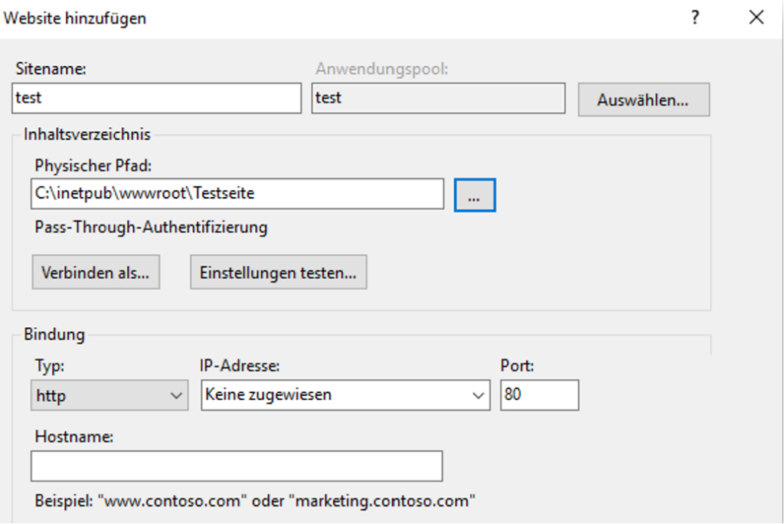
Task: Expand the IP-Adresse dropdown arrow
Action: [x=479, y=395]
